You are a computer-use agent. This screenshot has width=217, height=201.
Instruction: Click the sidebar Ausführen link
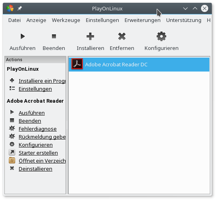(32, 113)
